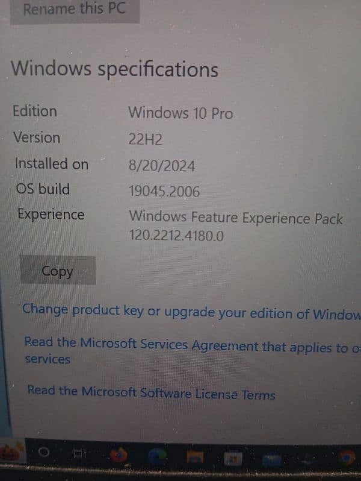Click the Rename this PC button

coord(75,10)
